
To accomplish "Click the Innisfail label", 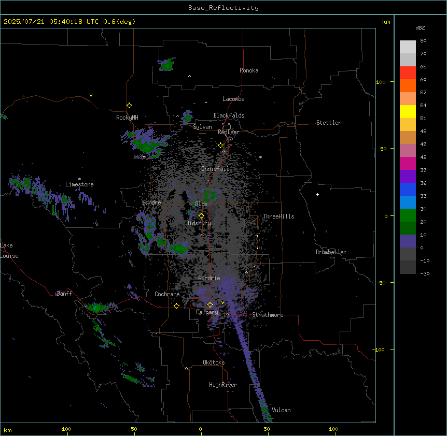I will 215,169.
